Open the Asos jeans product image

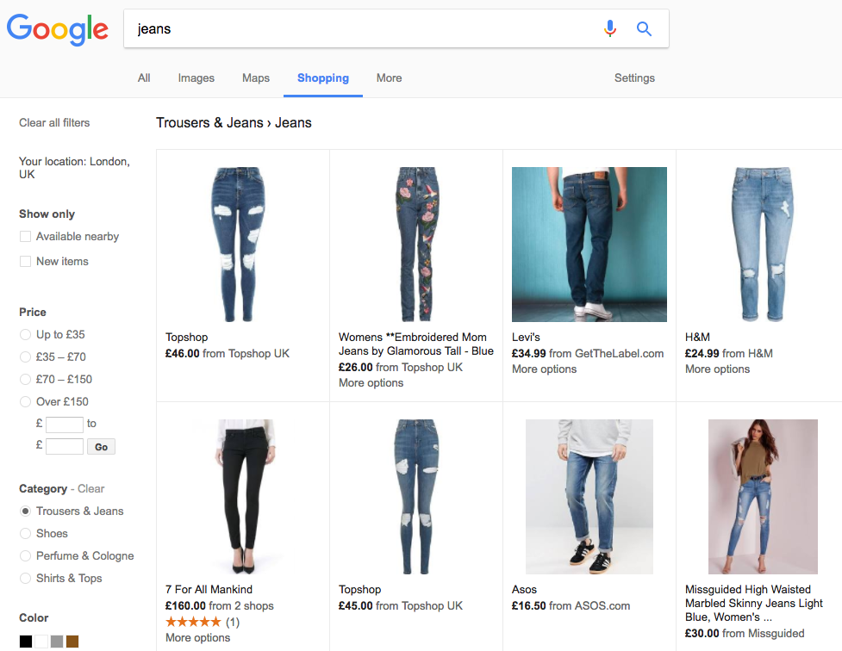589,497
